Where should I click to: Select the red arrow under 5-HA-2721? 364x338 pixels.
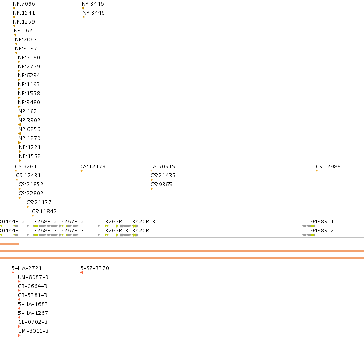13,273
